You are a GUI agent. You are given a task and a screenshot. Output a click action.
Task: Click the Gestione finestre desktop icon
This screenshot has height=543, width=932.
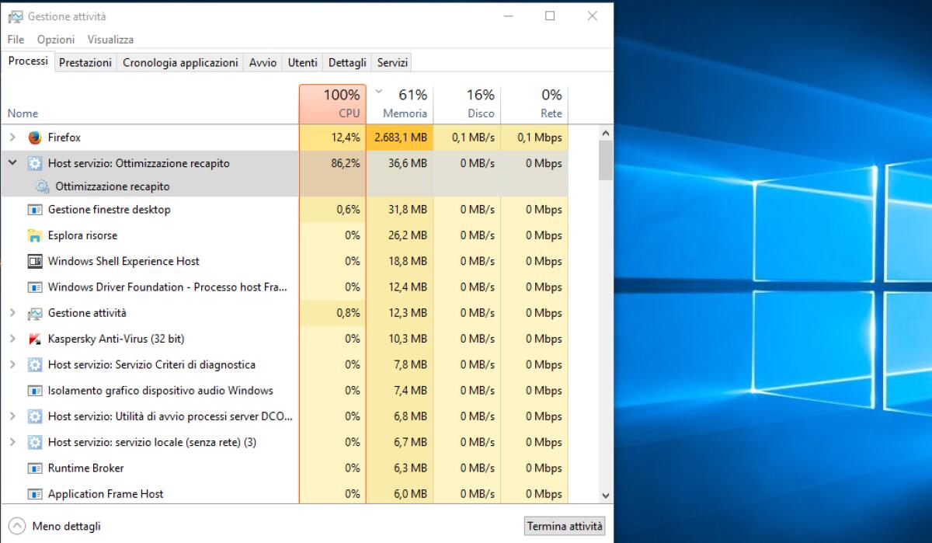click(x=34, y=210)
